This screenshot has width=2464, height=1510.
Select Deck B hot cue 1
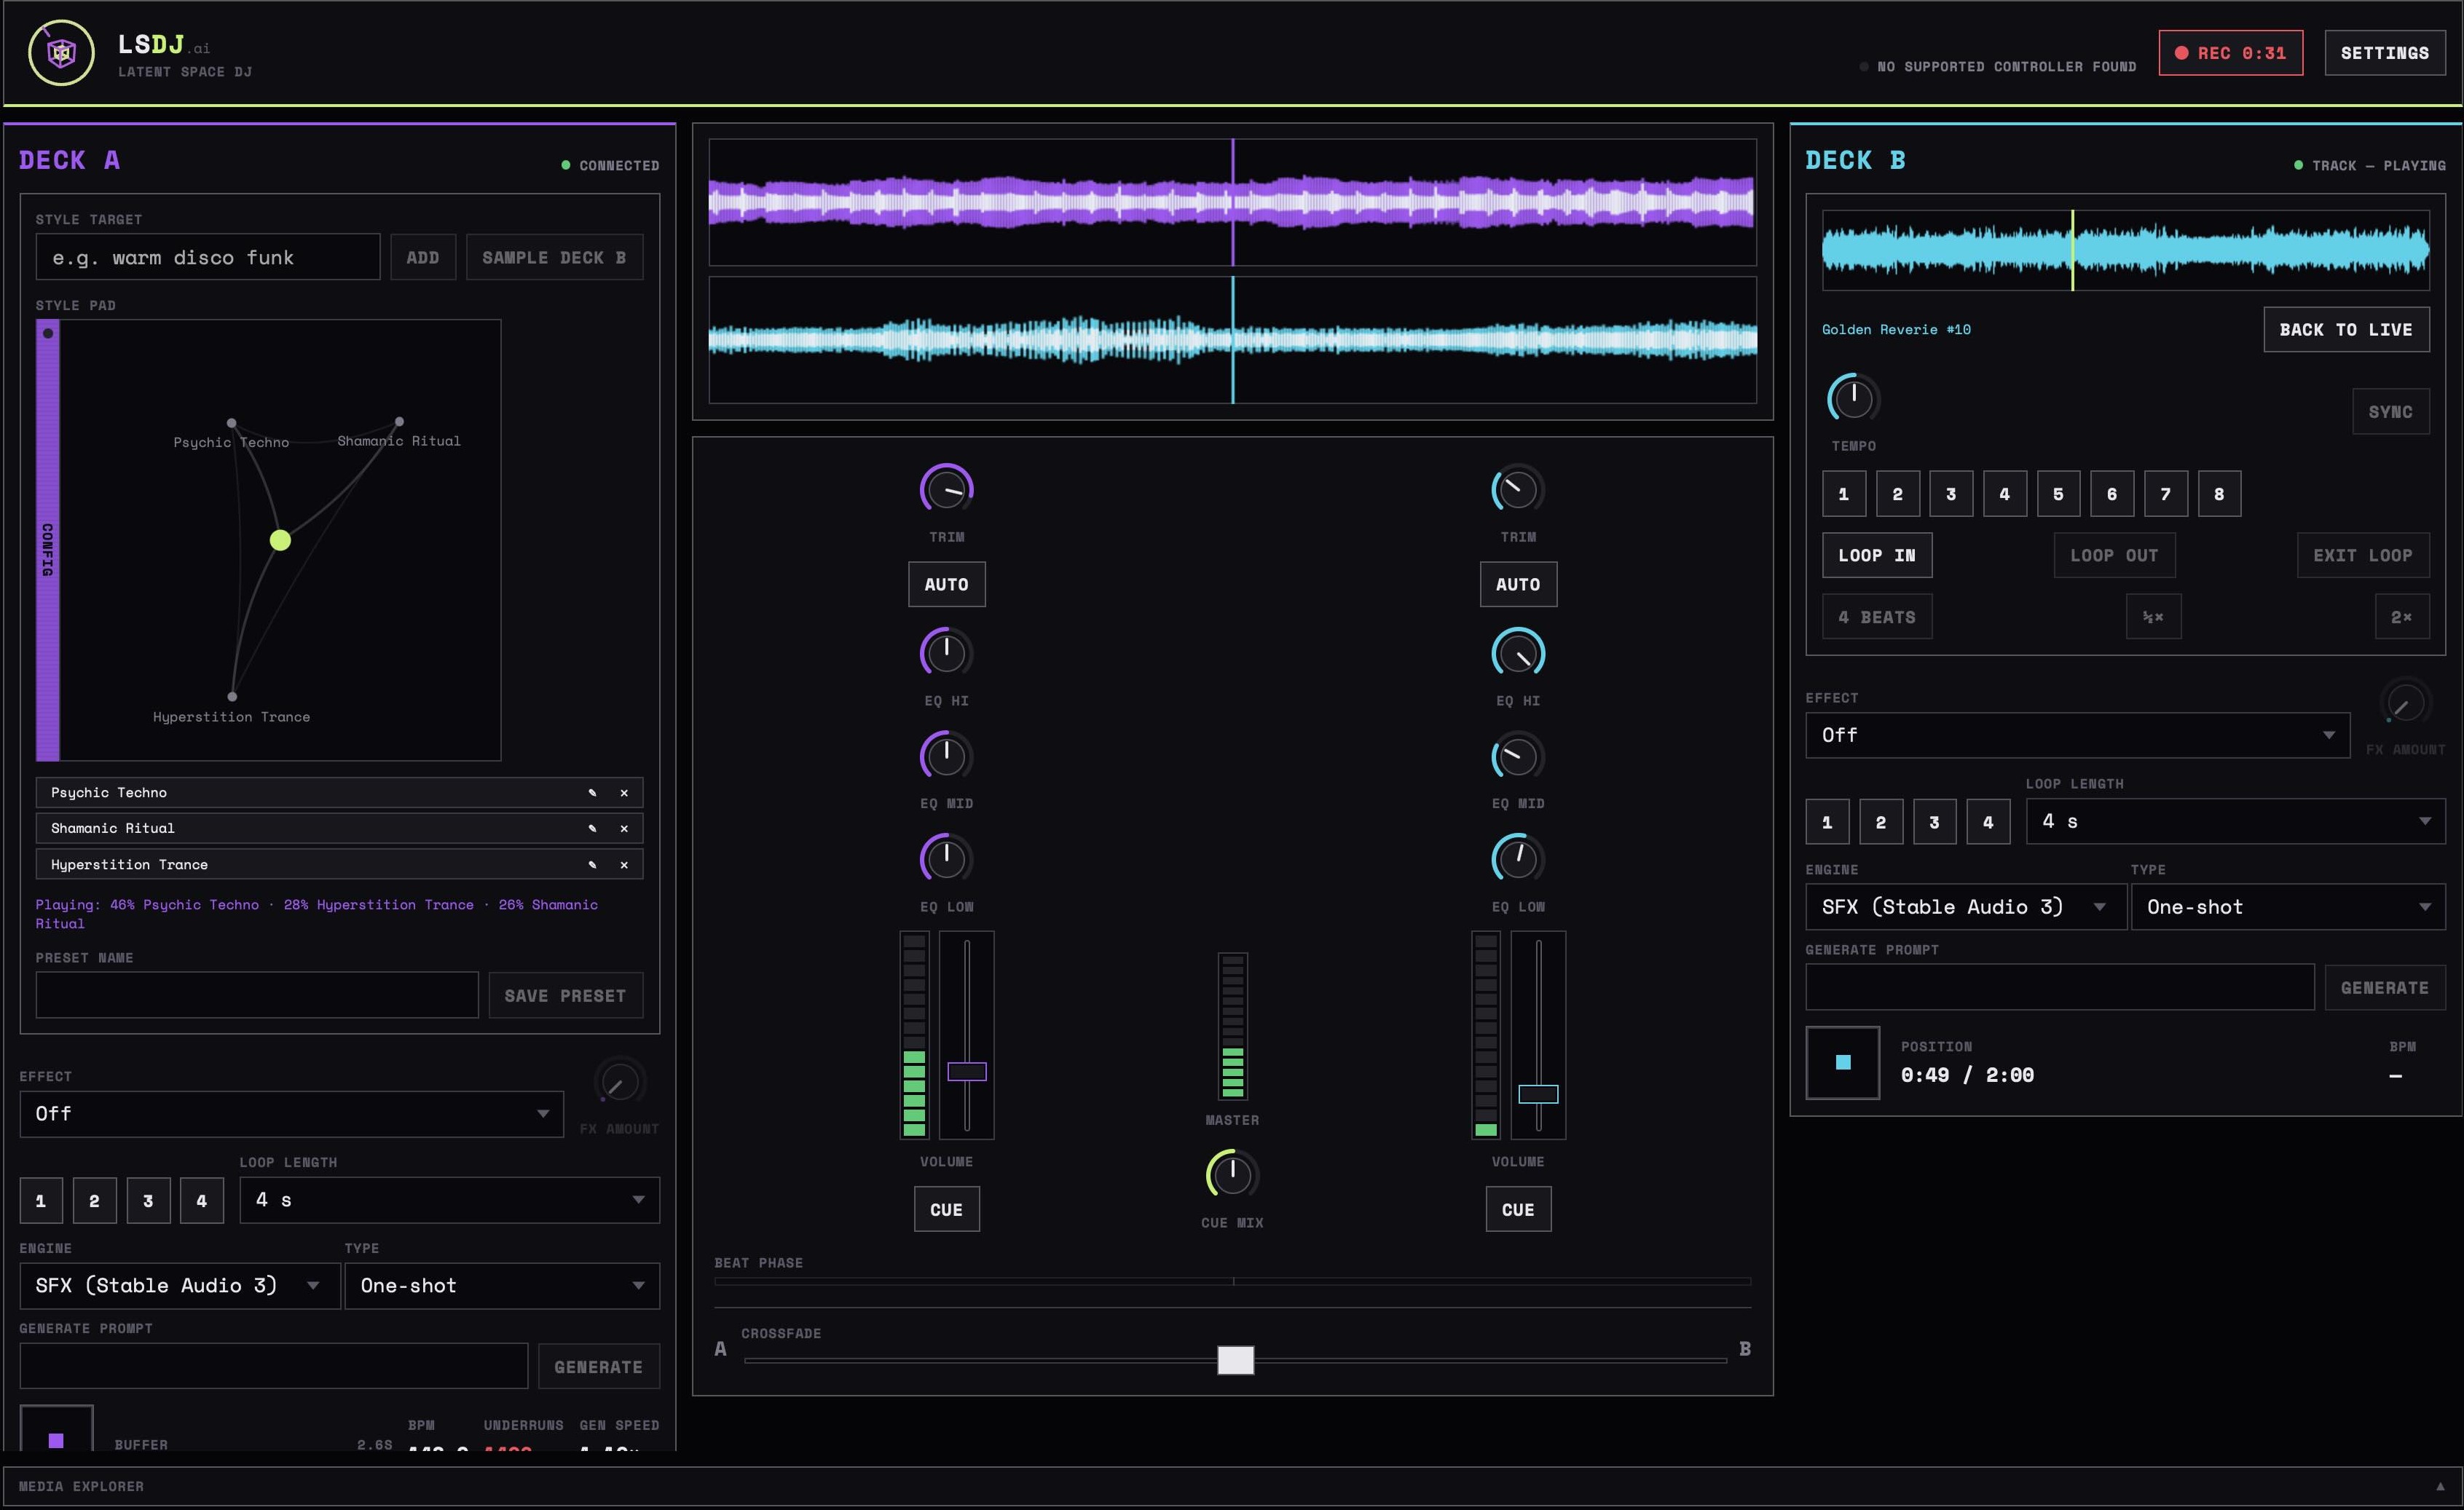tap(1844, 494)
